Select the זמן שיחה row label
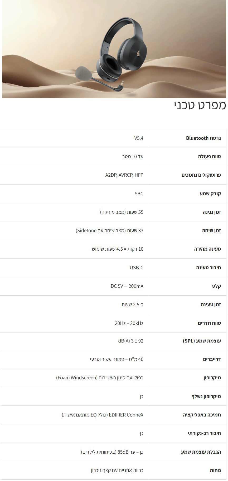The image size is (228, 481). [x=211, y=231]
